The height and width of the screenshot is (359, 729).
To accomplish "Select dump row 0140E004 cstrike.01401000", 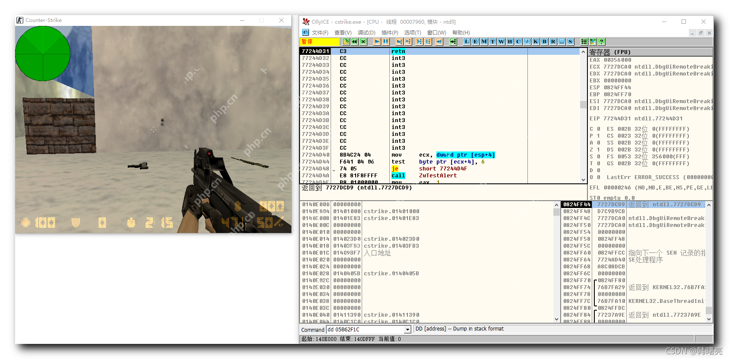I will click(426, 211).
